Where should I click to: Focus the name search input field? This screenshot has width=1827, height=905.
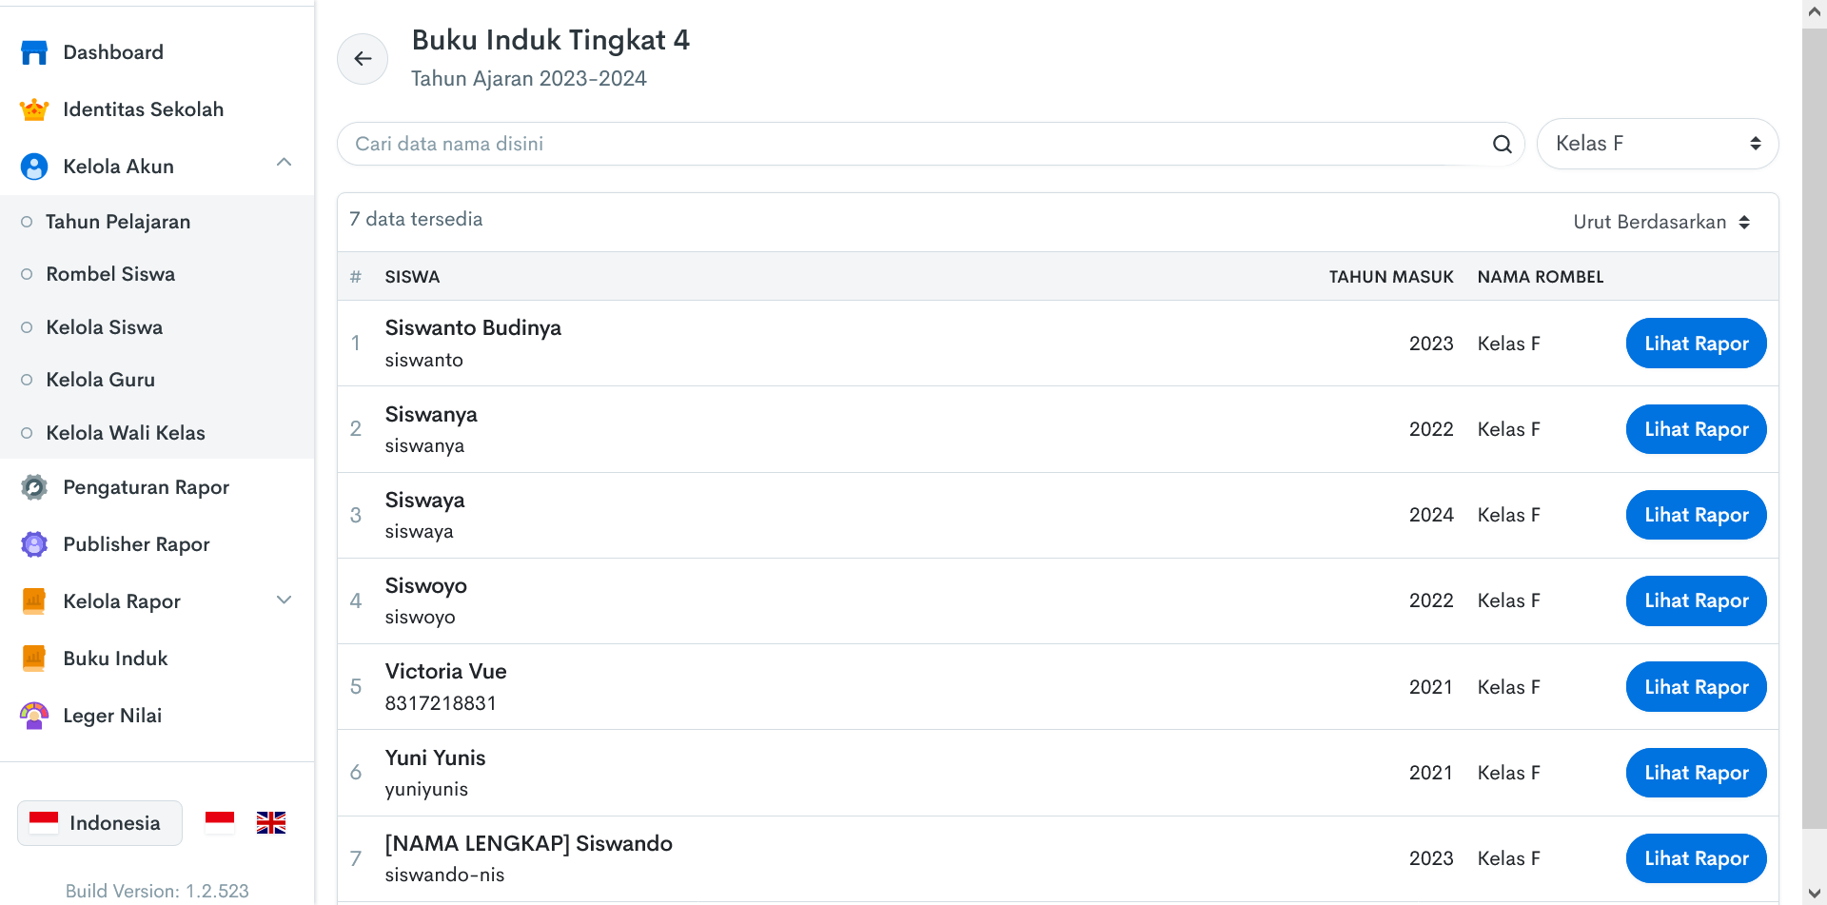913,144
